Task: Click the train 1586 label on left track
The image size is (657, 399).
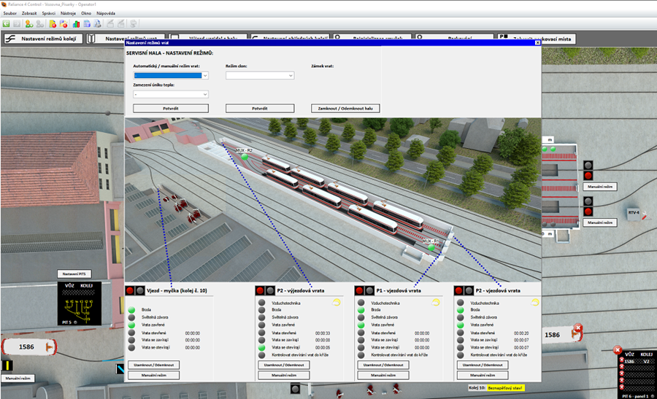Action: [26, 347]
